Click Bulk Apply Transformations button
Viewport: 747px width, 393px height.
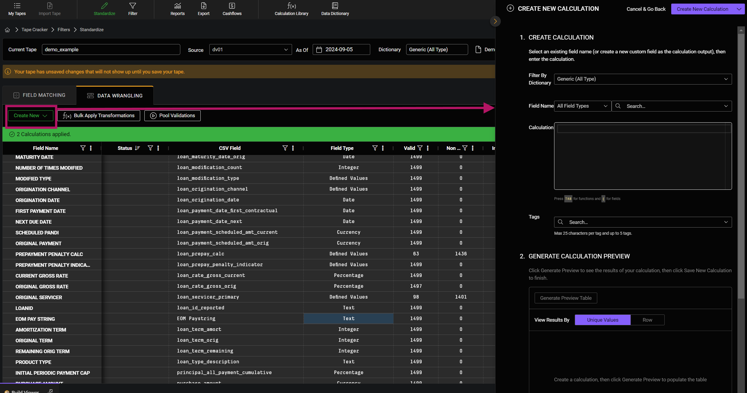(x=99, y=116)
